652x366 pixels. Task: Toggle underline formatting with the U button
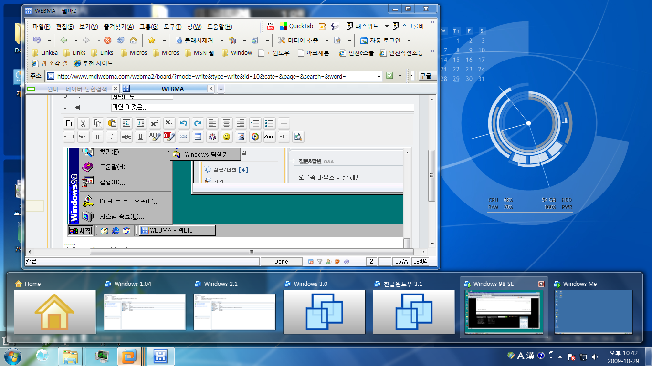(140, 137)
